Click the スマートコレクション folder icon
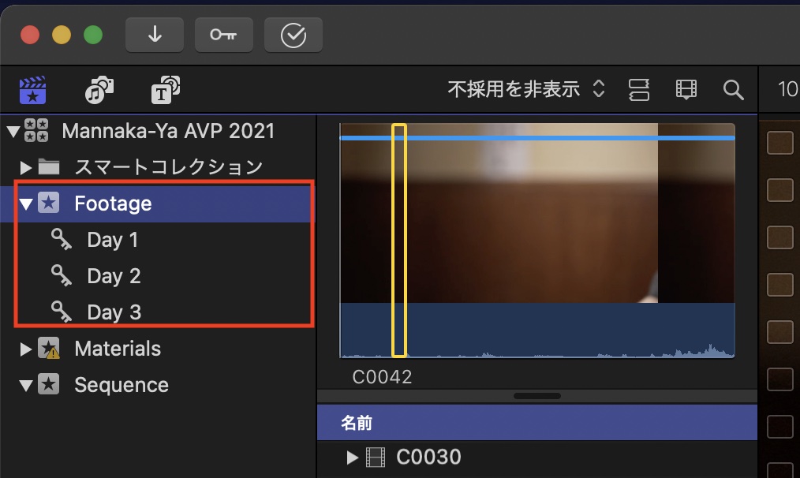 pyautogui.click(x=49, y=166)
